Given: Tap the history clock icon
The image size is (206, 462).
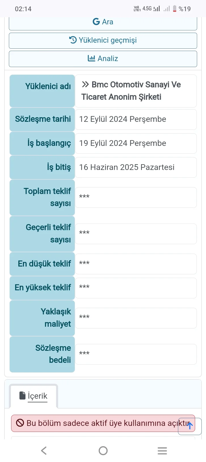Looking at the screenshot, I should 73,40.
